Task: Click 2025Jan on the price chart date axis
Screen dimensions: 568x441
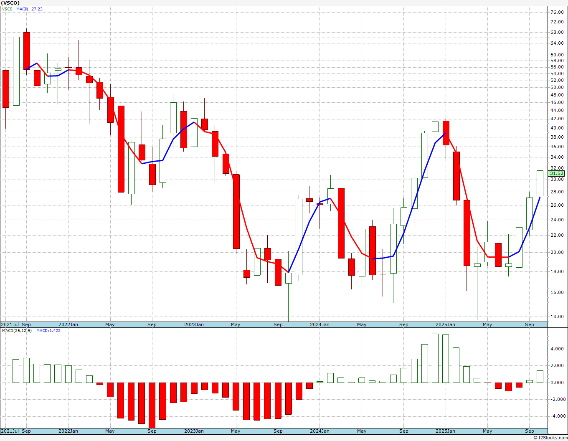Action: tap(445, 324)
